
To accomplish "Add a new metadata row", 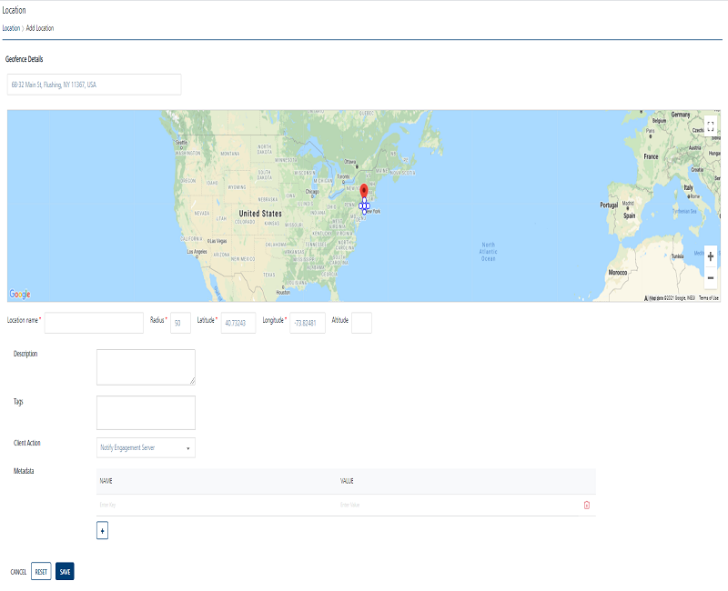I will 102,531.
